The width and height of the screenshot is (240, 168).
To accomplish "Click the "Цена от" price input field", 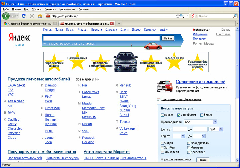I will click(180, 129).
